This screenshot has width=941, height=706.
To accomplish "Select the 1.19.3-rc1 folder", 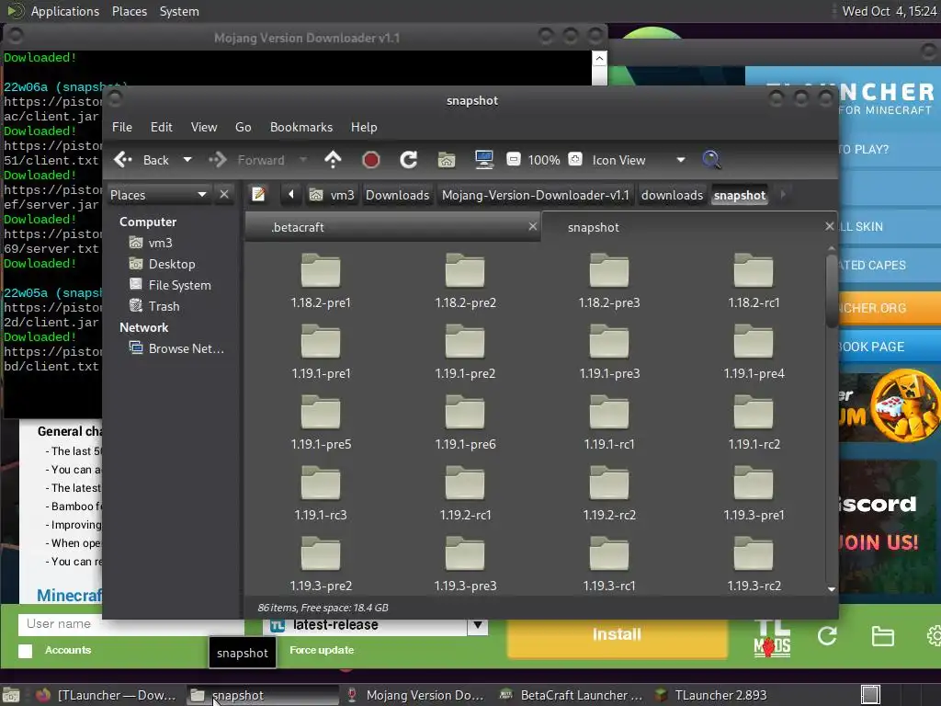I will (609, 564).
